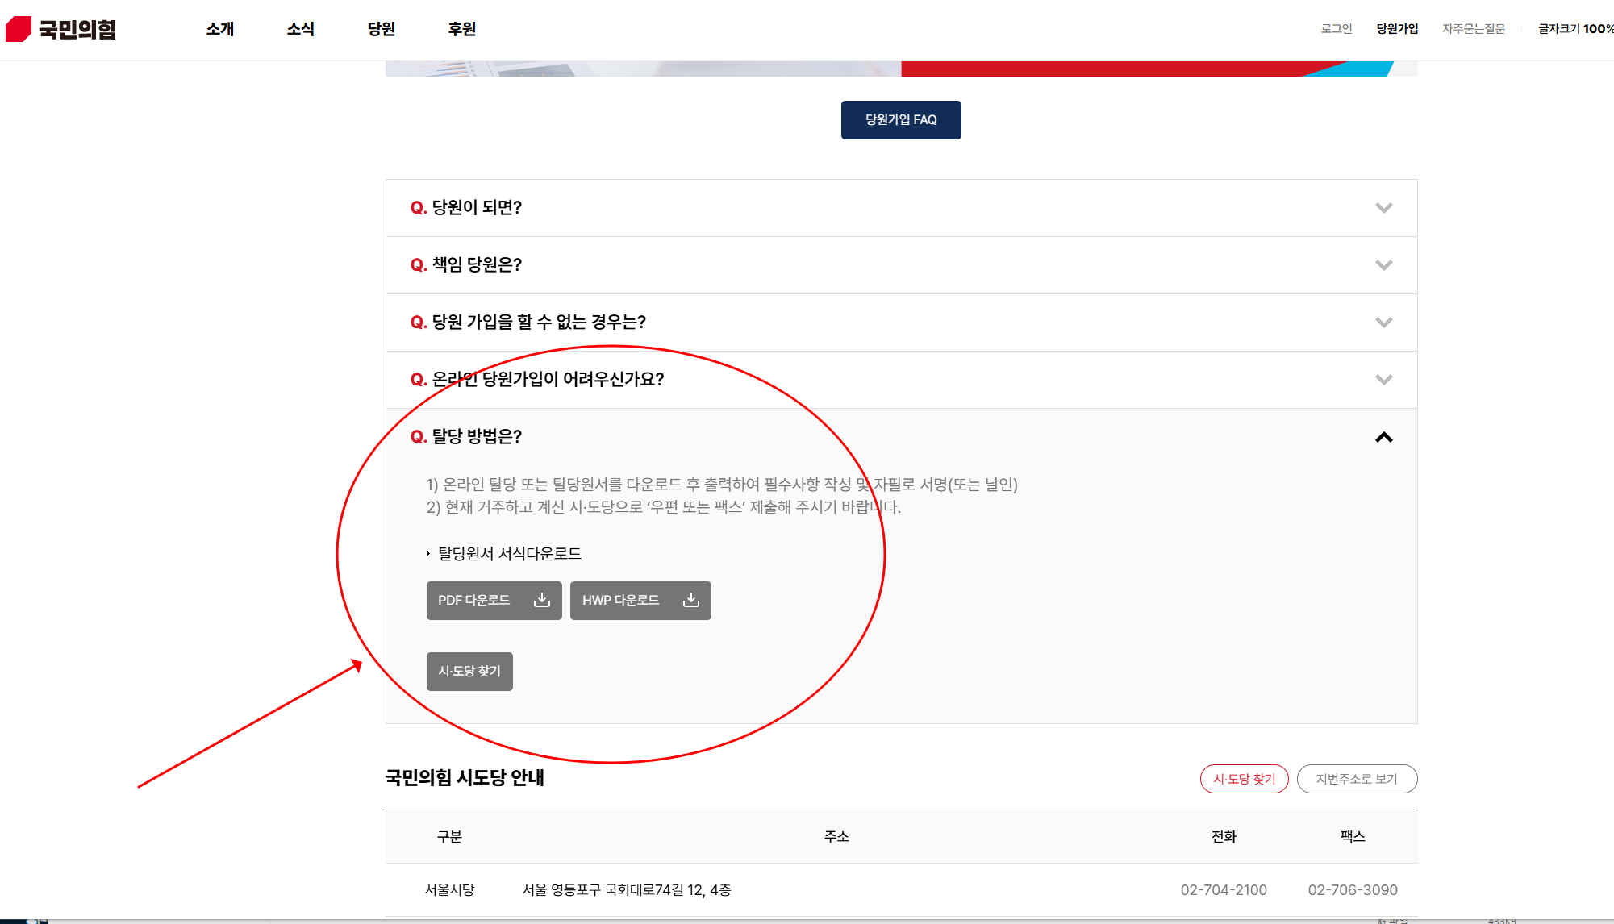Click the 당원가입 FAQ button
Image resolution: width=1614 pixels, height=924 pixels.
[x=900, y=120]
